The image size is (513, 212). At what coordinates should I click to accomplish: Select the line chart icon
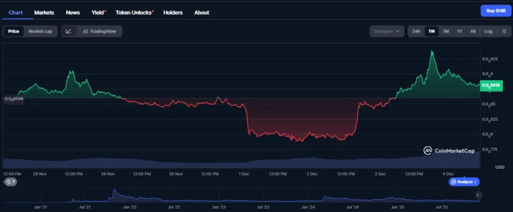[x=69, y=32]
